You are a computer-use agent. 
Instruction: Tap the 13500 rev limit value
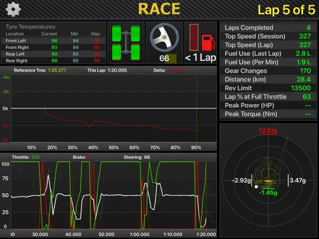[x=301, y=88]
